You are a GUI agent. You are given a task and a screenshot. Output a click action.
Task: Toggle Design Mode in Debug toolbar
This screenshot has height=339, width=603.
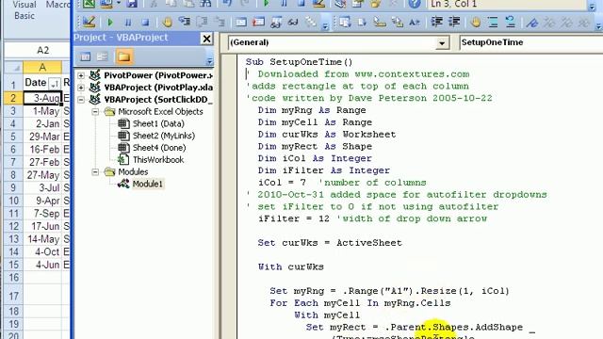click(x=89, y=22)
